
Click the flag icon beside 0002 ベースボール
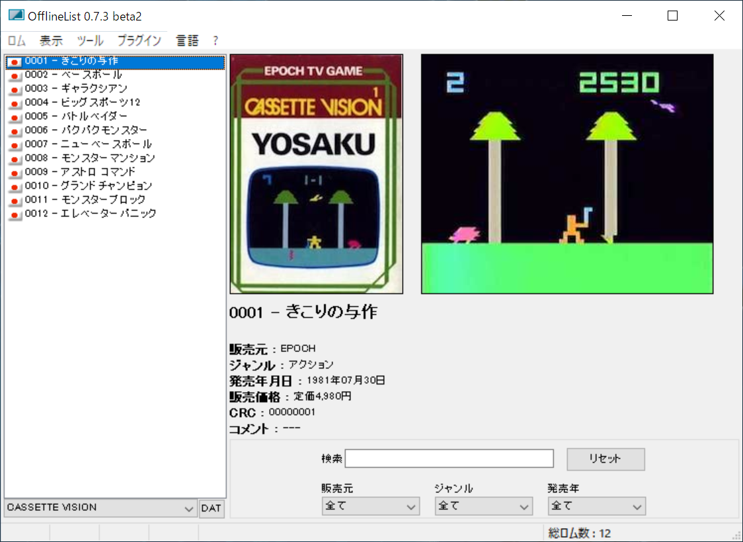click(x=15, y=75)
